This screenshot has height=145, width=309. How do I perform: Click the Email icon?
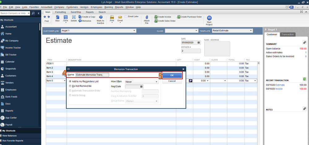click(120, 17)
